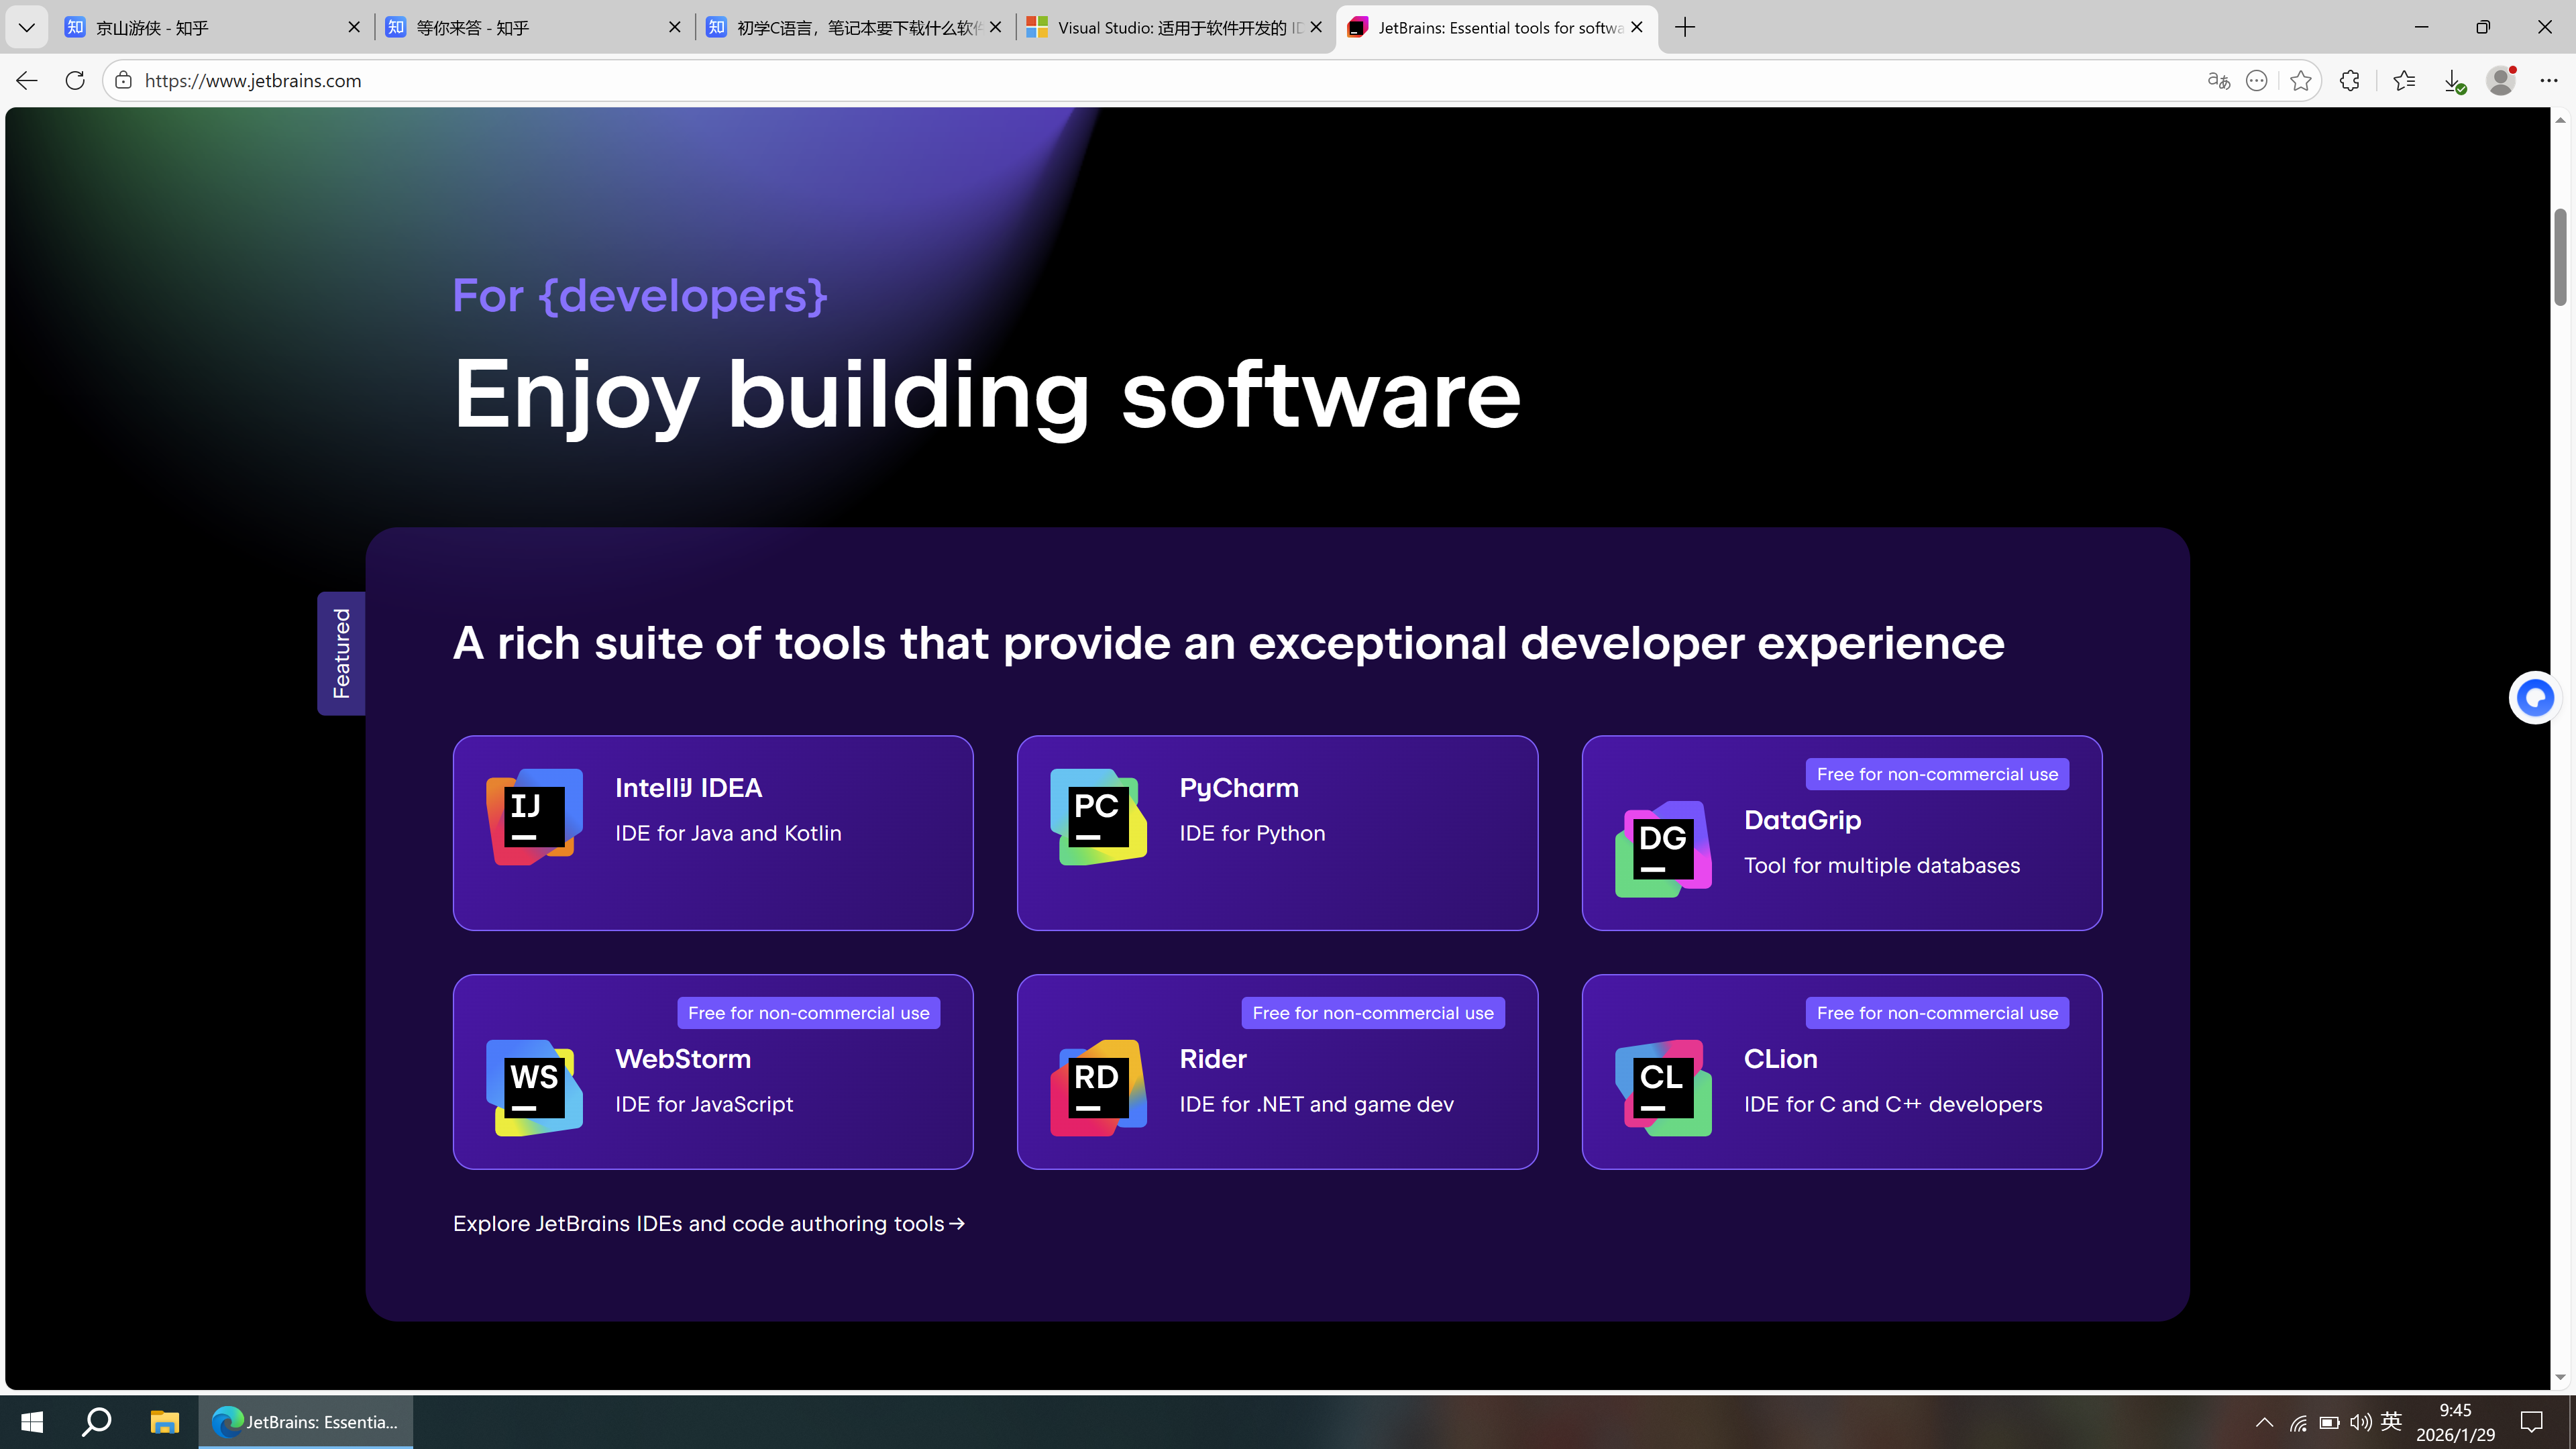Click Rider's Free for non-commercial use badge
2576x1449 pixels.
pos(1373,1013)
